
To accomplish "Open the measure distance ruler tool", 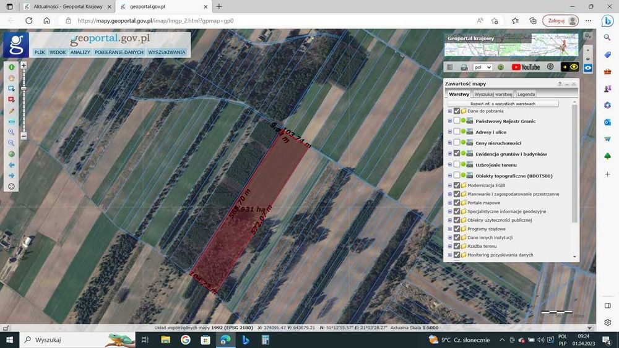I will (11, 121).
